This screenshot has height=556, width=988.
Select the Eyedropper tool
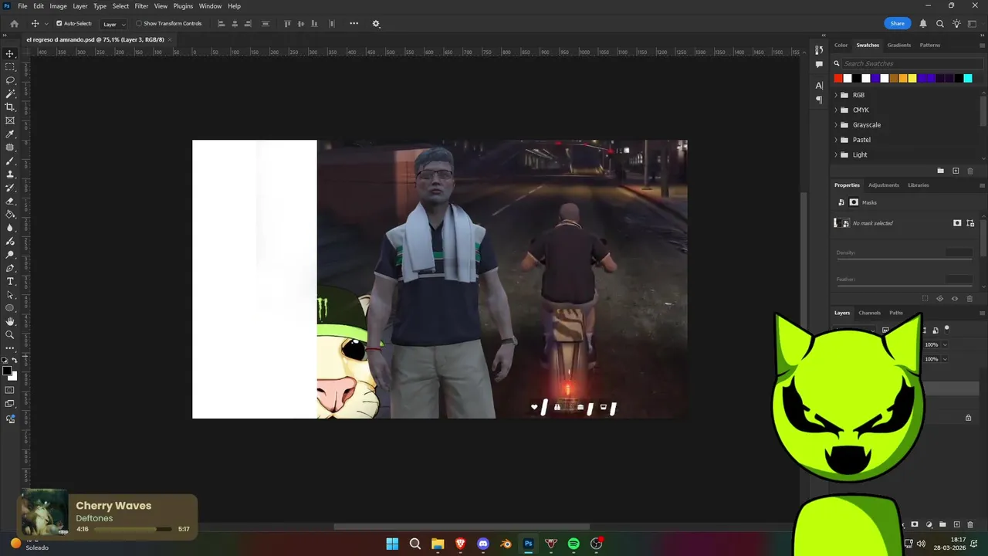tap(10, 134)
